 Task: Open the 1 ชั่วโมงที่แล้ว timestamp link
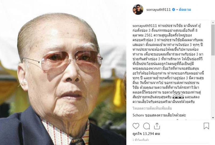(141, 140)
